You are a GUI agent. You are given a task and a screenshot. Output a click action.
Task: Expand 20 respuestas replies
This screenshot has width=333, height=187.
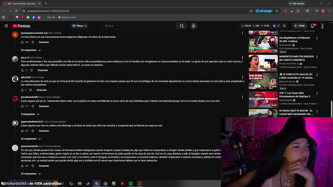(x=31, y=174)
